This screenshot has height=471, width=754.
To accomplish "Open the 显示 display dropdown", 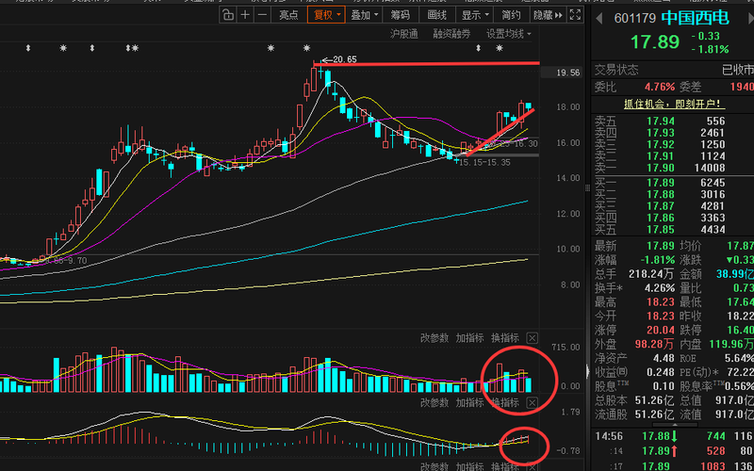I will click(x=475, y=15).
